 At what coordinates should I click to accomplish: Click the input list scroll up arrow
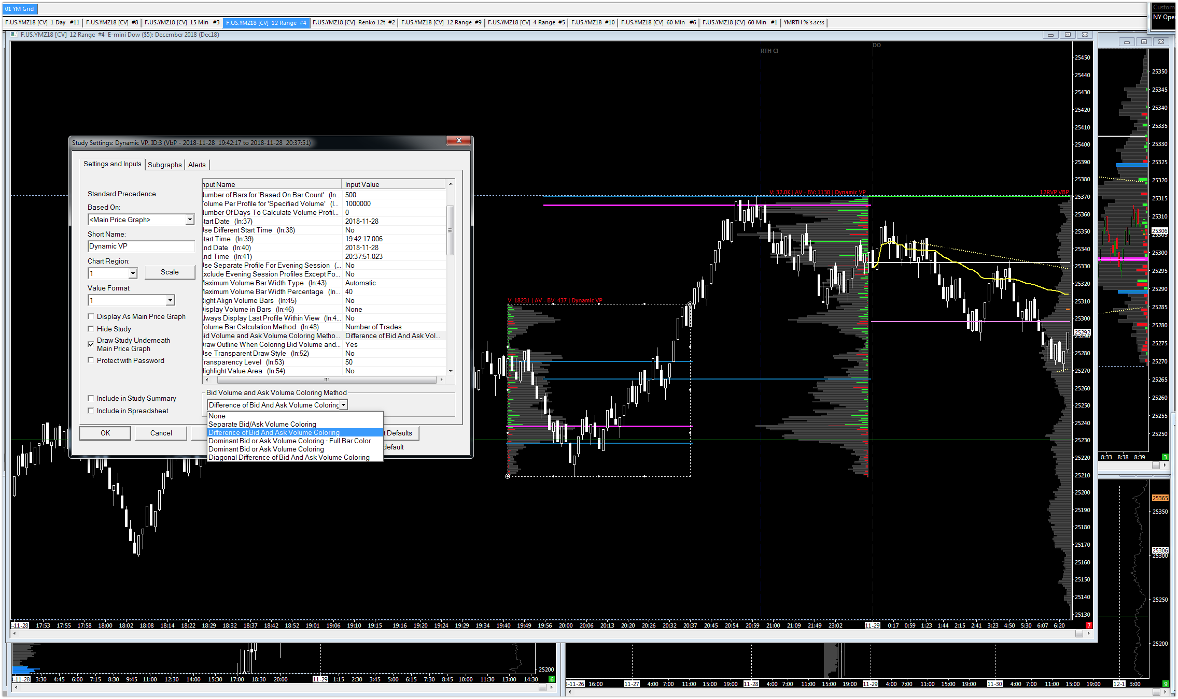coord(451,184)
